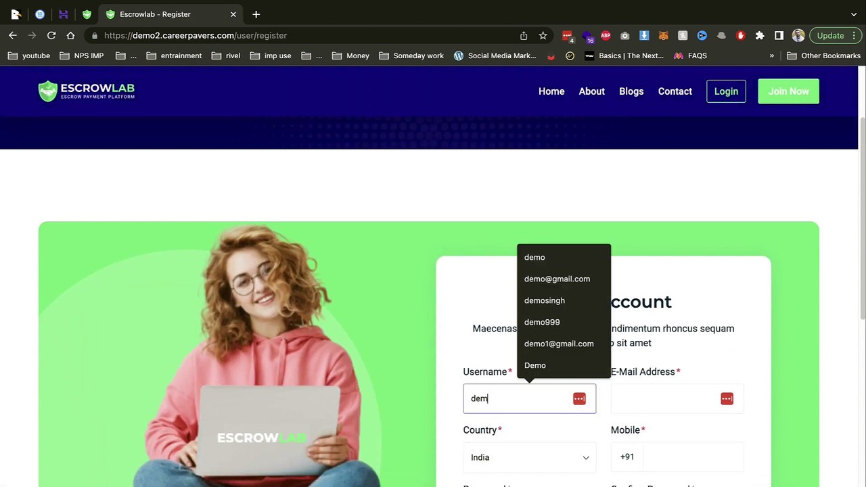Screen dimensions: 866x487
Task: Open the Blogs nav link
Action: (x=631, y=91)
